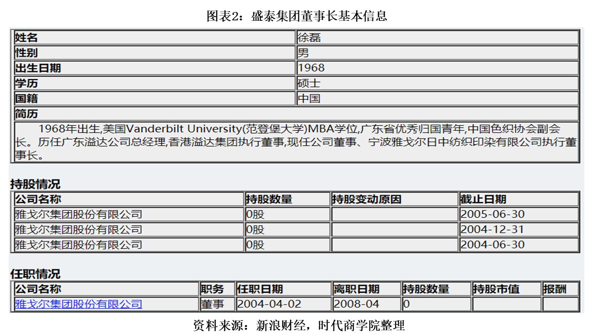Click the figure title 图表2：盛泰集团董事长基本信息
This screenshot has height=333, width=593.
click(296, 16)
